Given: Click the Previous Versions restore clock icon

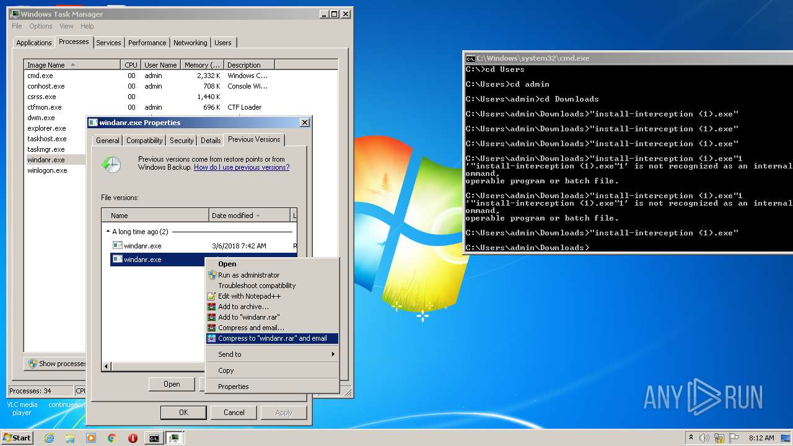Looking at the screenshot, I should click(112, 164).
